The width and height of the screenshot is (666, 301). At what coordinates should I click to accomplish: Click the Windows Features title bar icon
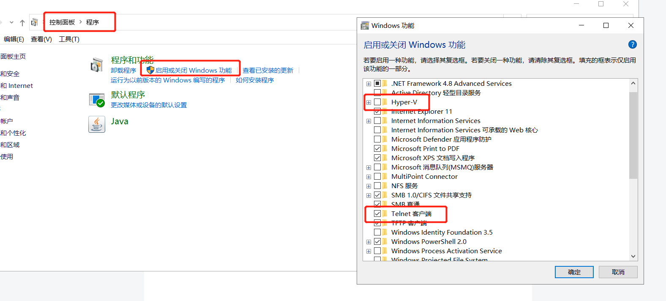(365, 26)
